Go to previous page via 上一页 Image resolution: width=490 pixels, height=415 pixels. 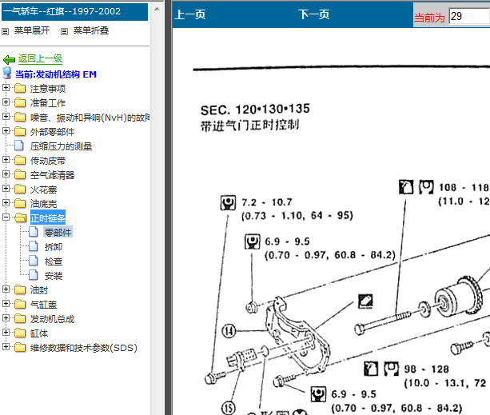tap(190, 14)
